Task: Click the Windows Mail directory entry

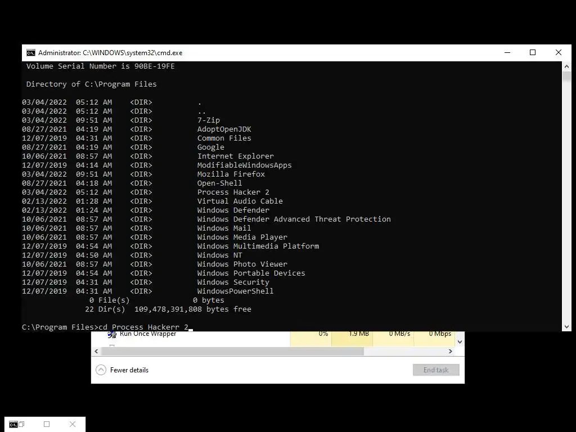Action: coord(224,228)
